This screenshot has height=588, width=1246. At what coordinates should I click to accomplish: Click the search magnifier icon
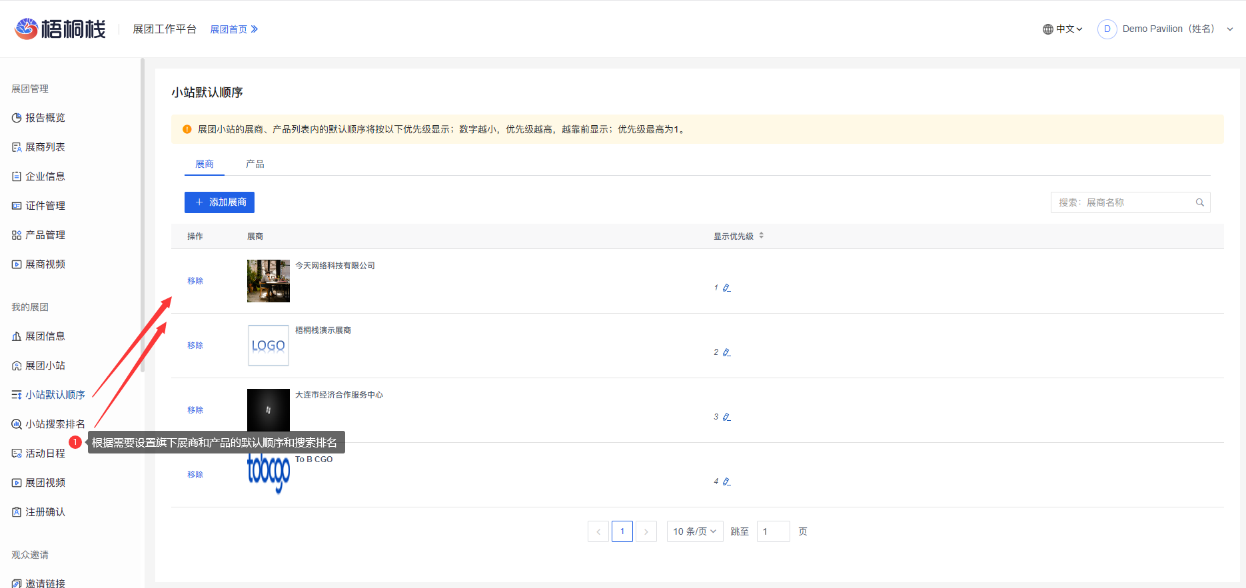point(1200,202)
